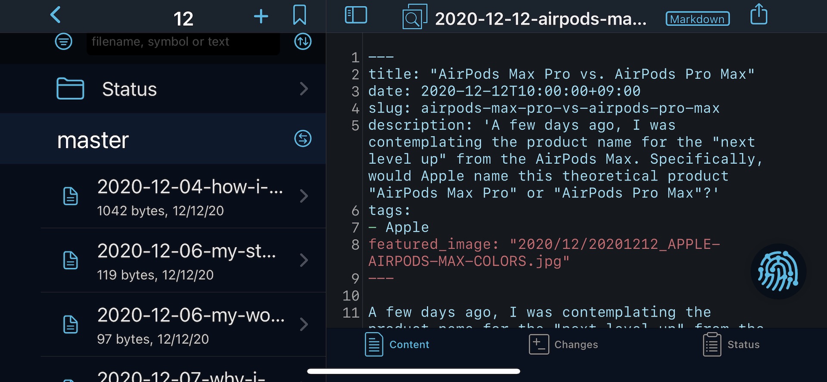
Task: Change sort order with up-down arrows icon
Action: pos(303,41)
